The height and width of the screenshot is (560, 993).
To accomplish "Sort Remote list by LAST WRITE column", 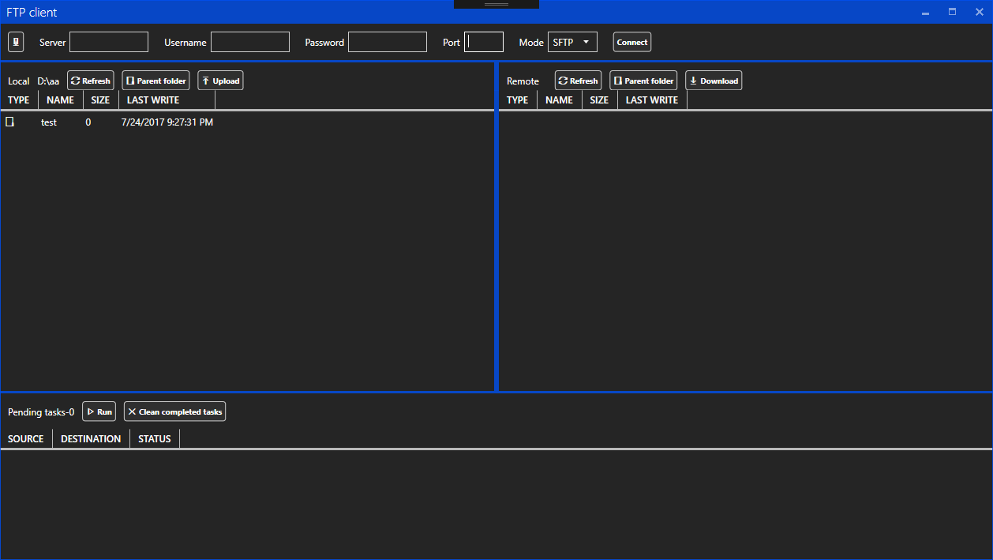I will pos(652,100).
